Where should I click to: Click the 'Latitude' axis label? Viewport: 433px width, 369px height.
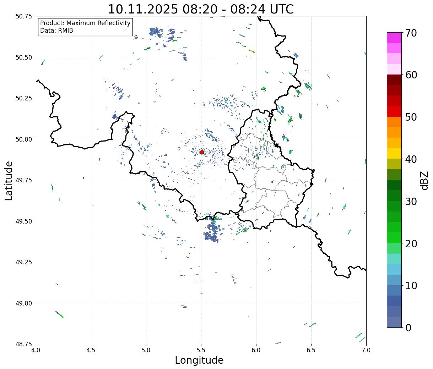tap(9, 181)
